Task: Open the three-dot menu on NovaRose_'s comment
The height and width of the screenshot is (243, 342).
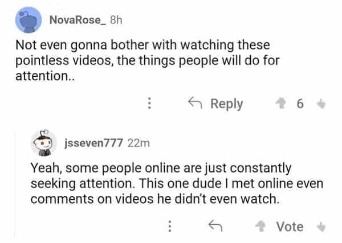Action: click(x=149, y=104)
